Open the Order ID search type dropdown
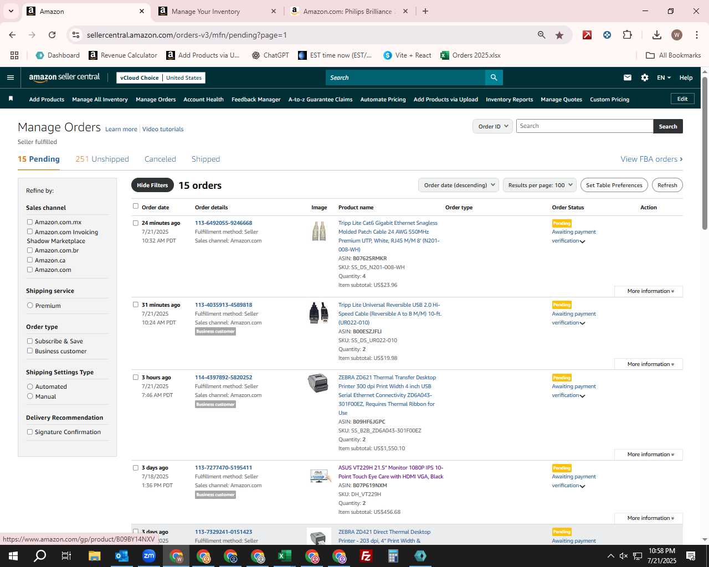709x567 pixels. pos(492,126)
